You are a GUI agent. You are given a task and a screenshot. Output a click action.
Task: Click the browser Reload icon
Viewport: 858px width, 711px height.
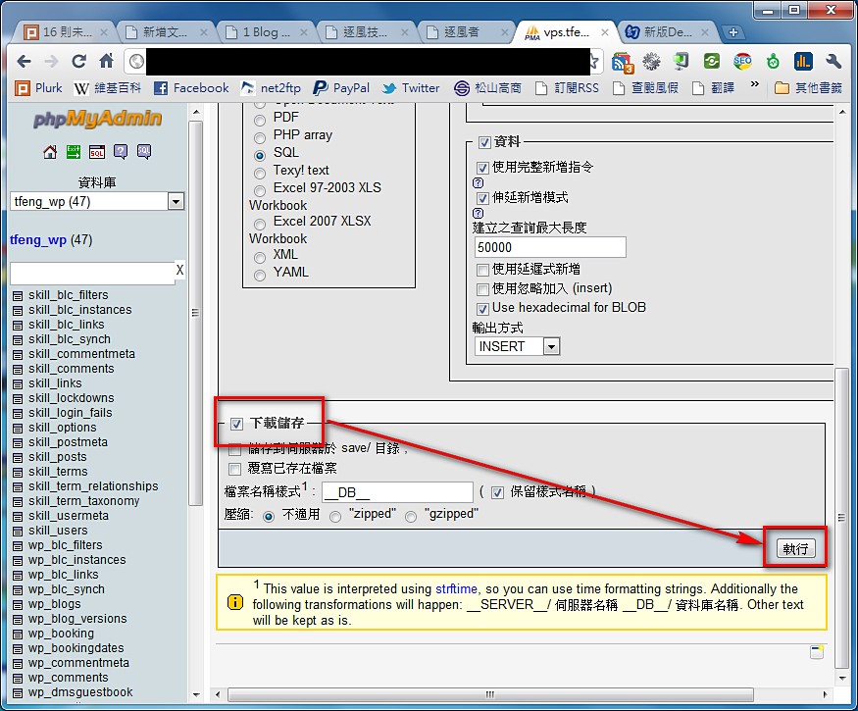pos(78,62)
